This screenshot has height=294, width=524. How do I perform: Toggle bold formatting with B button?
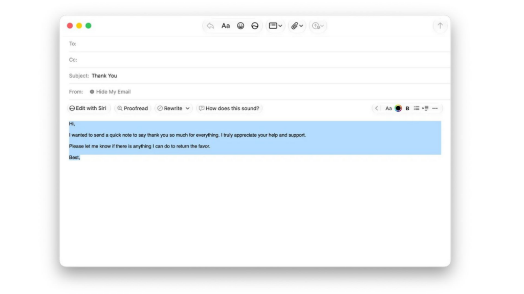pos(407,108)
